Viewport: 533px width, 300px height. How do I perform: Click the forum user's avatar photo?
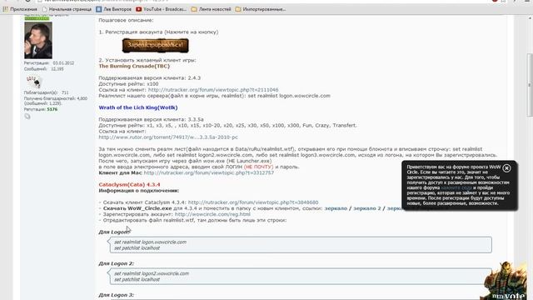[38, 41]
